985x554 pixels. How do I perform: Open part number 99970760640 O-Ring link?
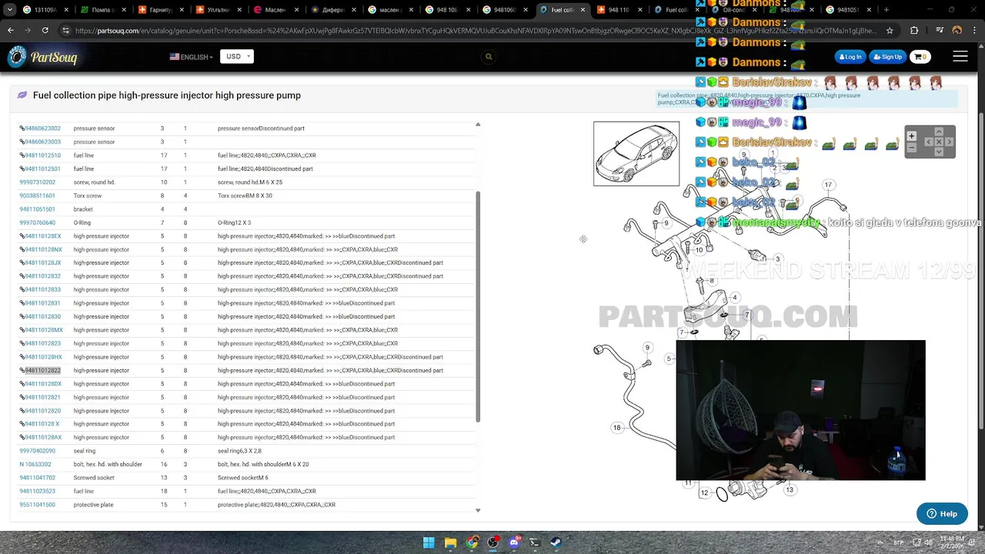tap(37, 222)
